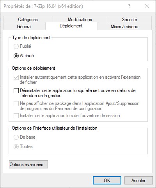Confirm with the OK button
Image resolution: width=156 pixels, height=188 pixels.
point(107,181)
